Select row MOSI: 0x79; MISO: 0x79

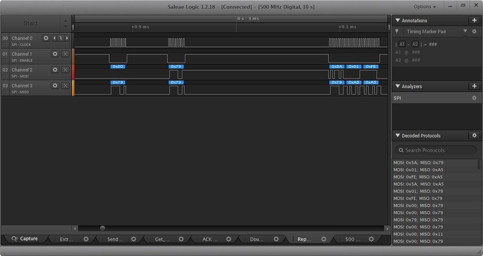435,220
